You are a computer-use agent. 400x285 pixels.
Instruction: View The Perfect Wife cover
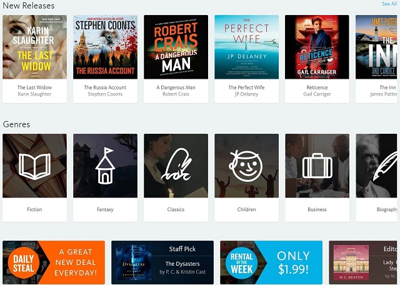click(246, 47)
